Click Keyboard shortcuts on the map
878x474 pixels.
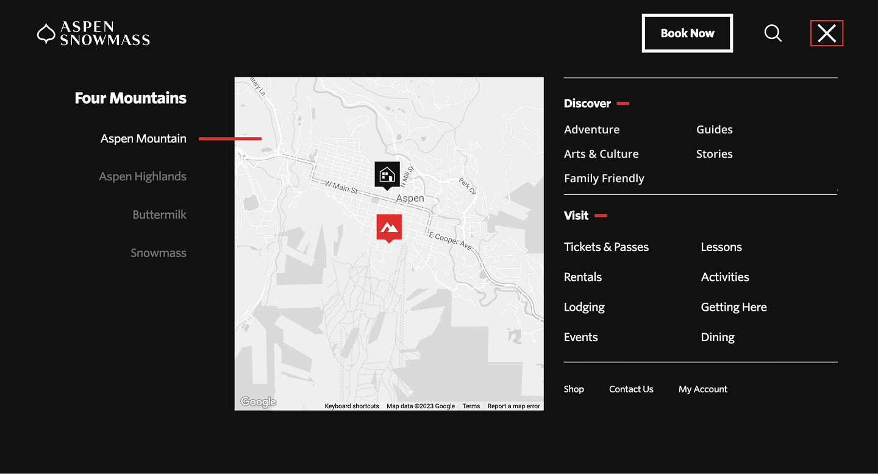point(352,406)
